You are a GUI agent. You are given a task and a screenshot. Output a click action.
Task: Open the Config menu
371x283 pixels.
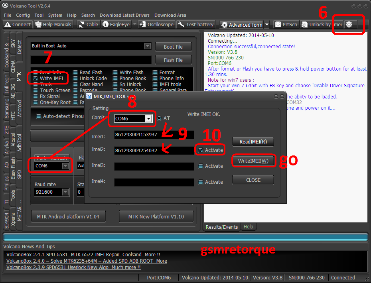(x=23, y=15)
